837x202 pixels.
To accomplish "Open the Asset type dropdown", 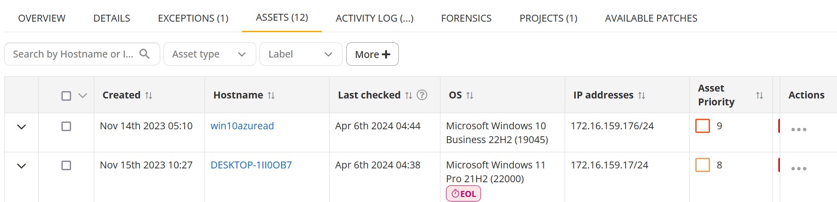I will click(210, 54).
